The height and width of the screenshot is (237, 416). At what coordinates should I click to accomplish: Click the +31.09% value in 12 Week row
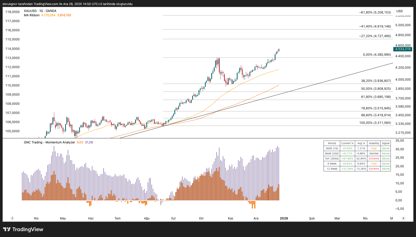click(347, 169)
